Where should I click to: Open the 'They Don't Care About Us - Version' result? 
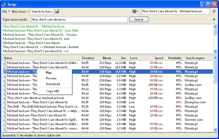(x=40, y=35)
